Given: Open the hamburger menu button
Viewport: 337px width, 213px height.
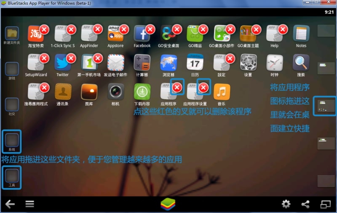Looking at the screenshot, I should (x=29, y=204).
